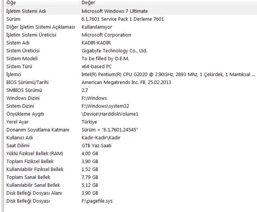Screen dimensions: 257x212
Task: Click the Toplam Fiziksel Bellek 3,90 GB value
Action: pyautogui.click(x=90, y=161)
